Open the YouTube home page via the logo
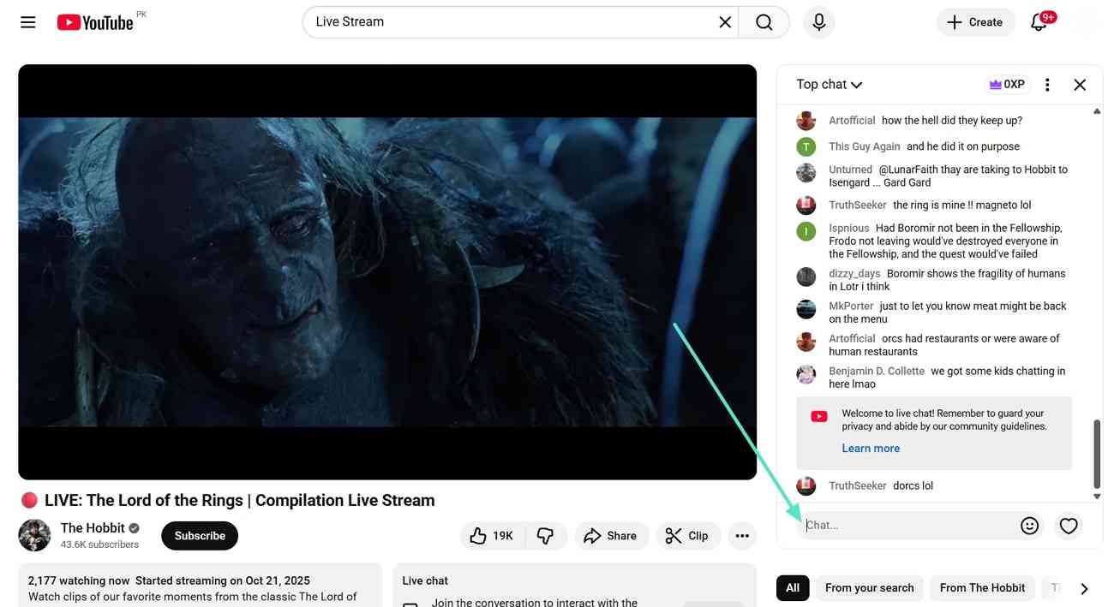 [x=94, y=22]
